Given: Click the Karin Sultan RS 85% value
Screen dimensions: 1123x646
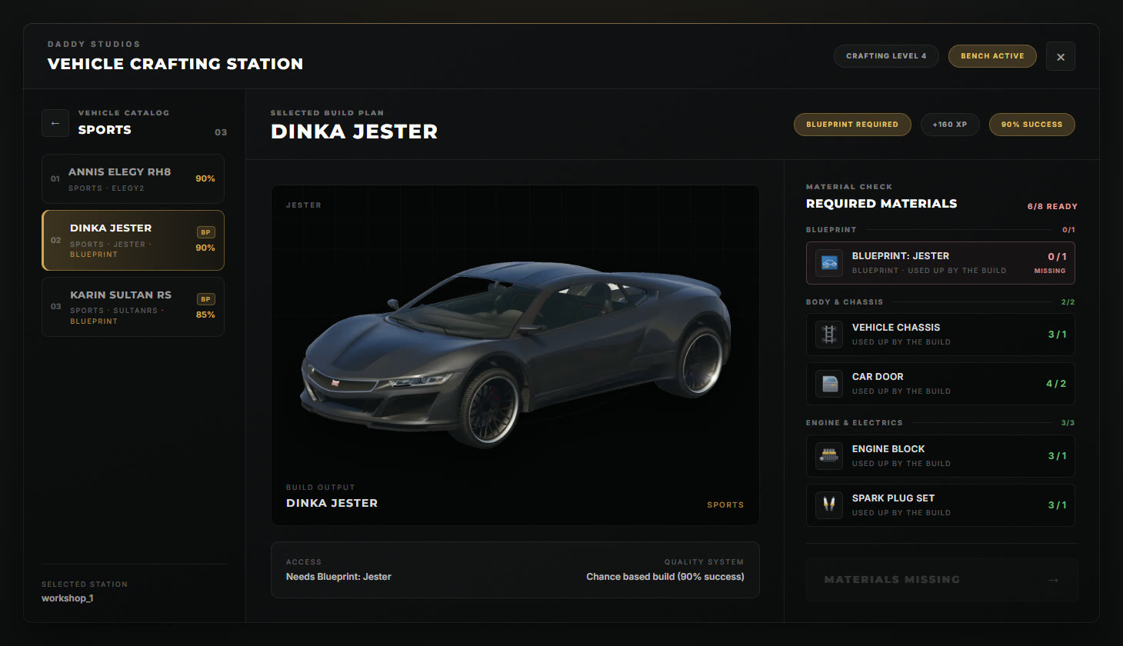Looking at the screenshot, I should point(205,315).
